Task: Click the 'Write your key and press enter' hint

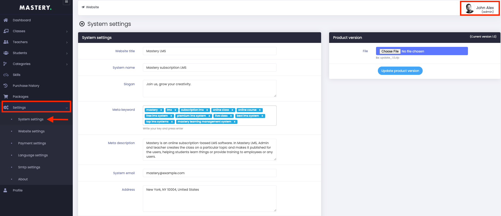Action: (x=163, y=128)
